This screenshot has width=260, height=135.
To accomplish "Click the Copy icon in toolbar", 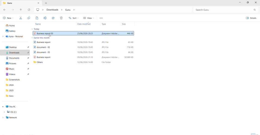I will (x=29, y=18).
